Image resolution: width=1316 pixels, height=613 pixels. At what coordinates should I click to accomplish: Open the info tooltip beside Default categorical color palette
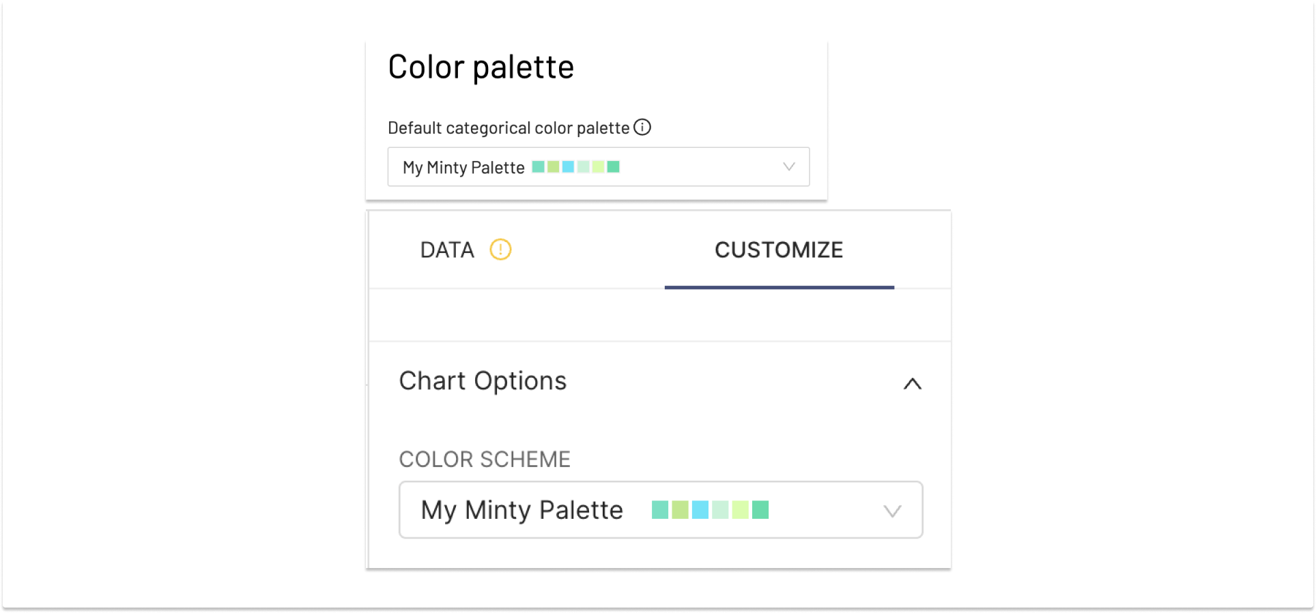click(x=642, y=127)
